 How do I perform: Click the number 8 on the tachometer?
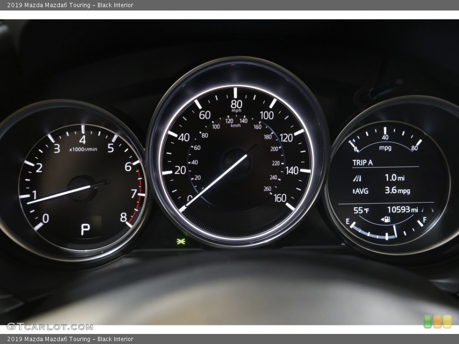tap(123, 217)
